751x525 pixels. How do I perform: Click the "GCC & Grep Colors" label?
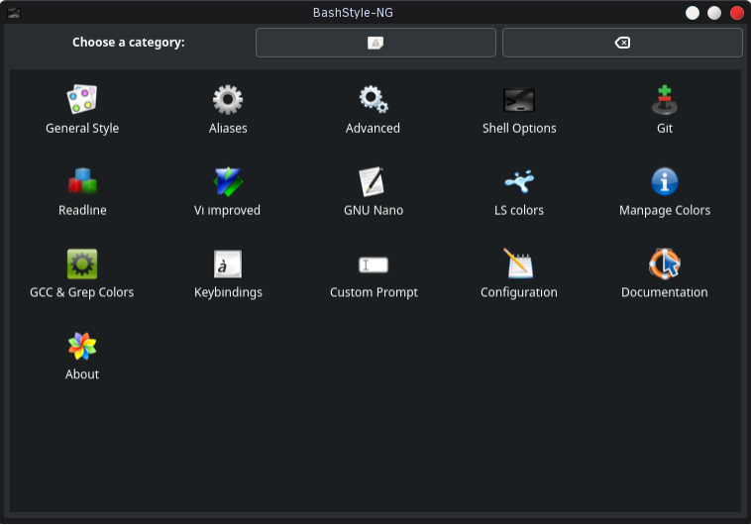coord(81,292)
